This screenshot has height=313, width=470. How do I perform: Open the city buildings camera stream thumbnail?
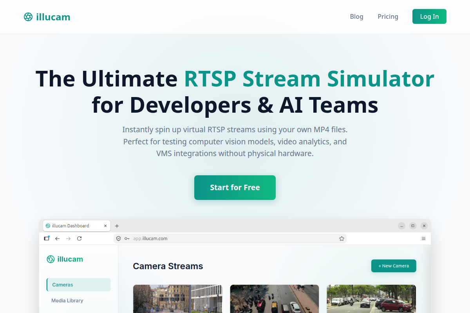tap(178, 299)
